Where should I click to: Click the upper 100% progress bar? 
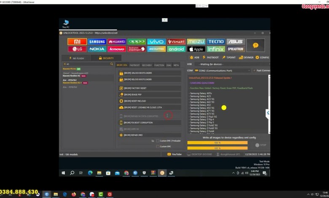217,143
